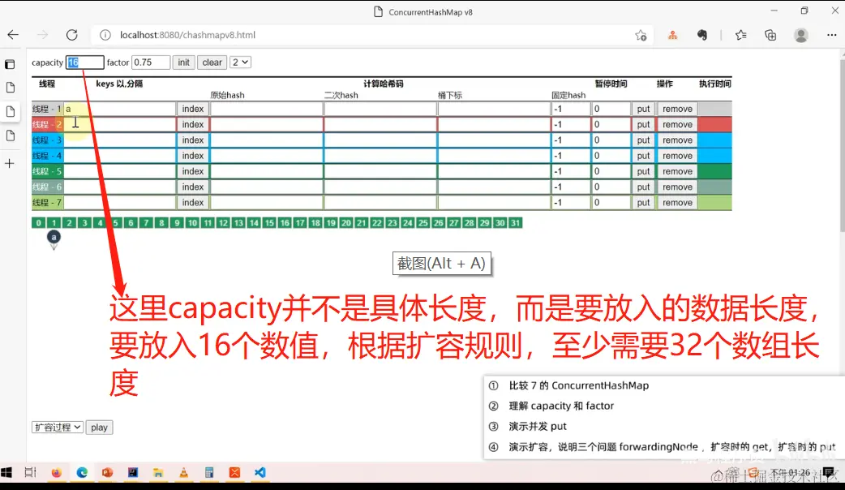845x490 pixels.
Task: Open a new tab with the sidebar plus icon
Action: [x=9, y=162]
